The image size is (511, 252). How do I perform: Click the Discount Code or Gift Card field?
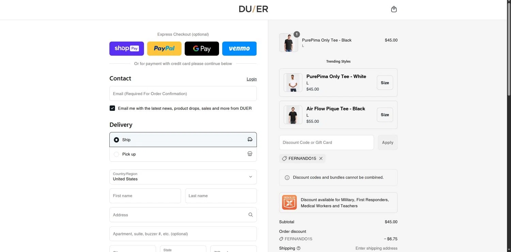[326, 143]
